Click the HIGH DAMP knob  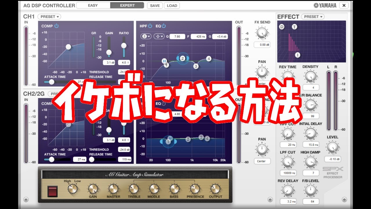click(x=310, y=162)
